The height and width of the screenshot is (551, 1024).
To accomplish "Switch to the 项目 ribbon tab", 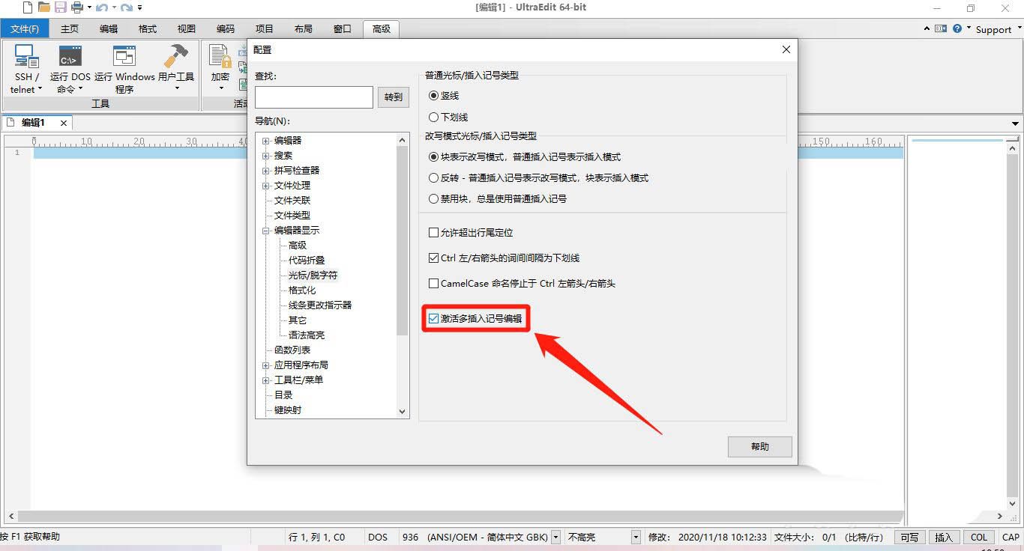I will (x=265, y=28).
